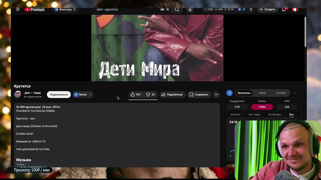
Task: Click the 659 views stat
Action: tap(218, 9)
